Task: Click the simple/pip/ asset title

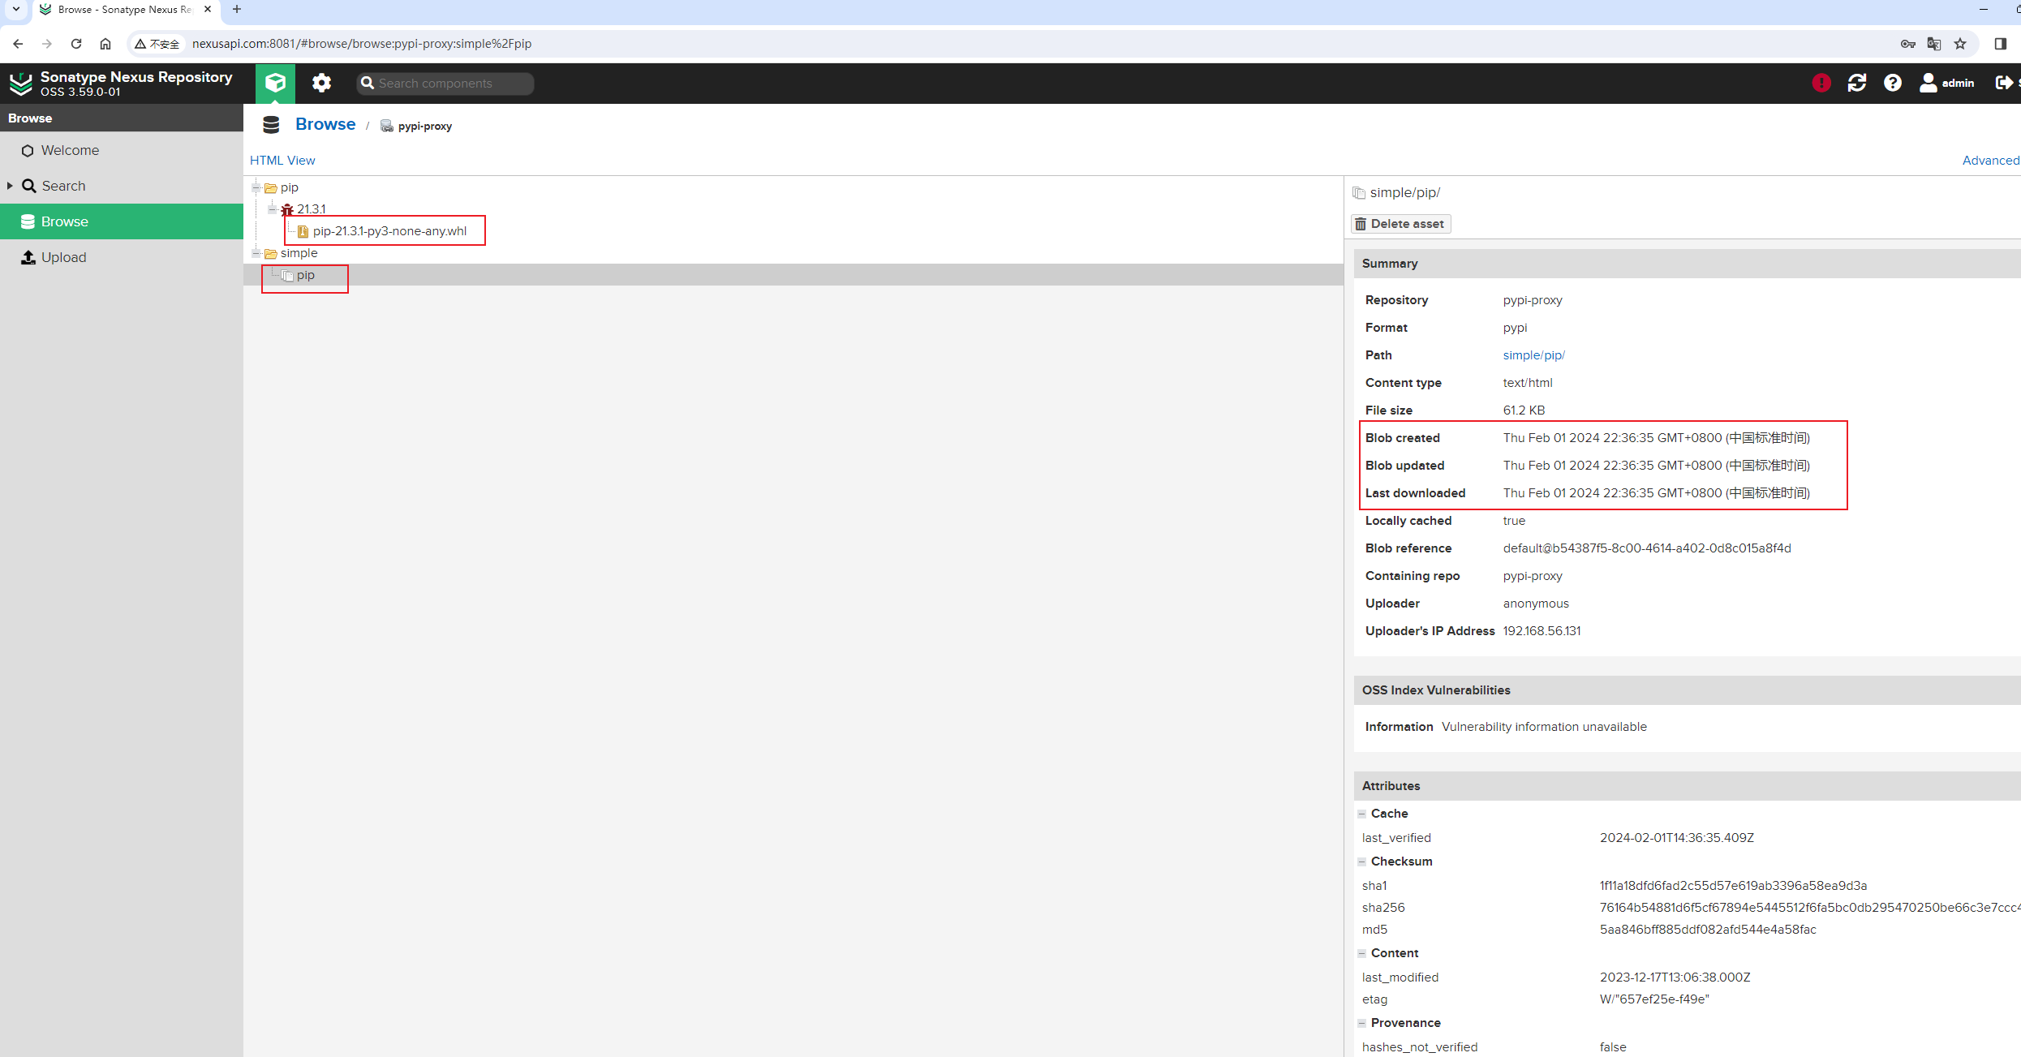Action: (x=1405, y=192)
